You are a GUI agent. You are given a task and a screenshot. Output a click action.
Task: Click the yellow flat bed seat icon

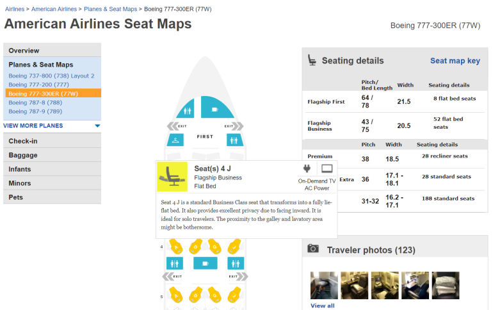tap(172, 177)
